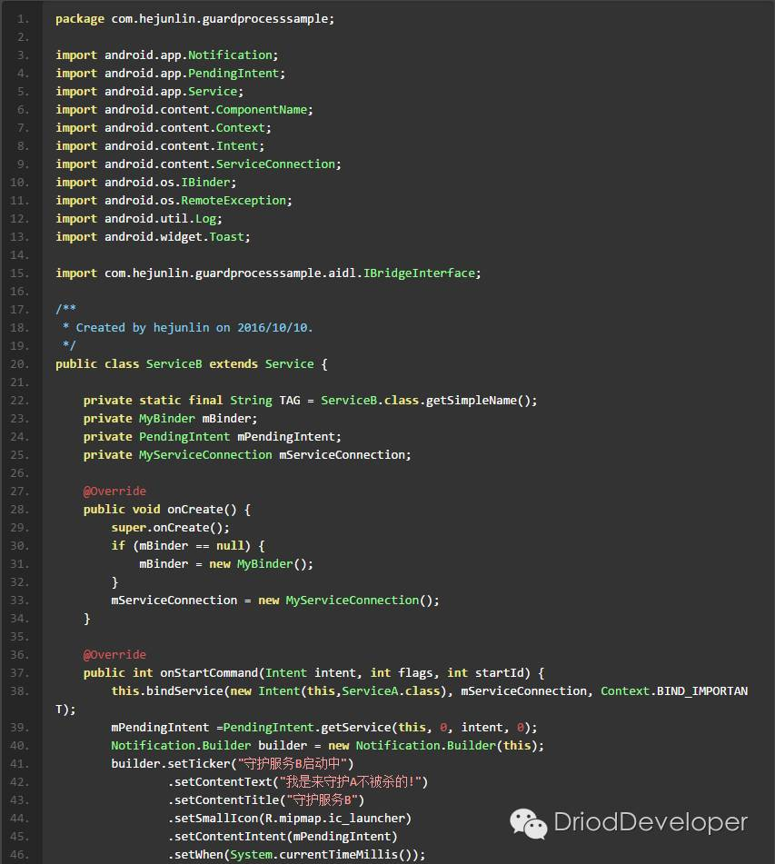Screen dimensions: 775x864
Task: Click line number 1 in the gutter
Action: (x=23, y=19)
